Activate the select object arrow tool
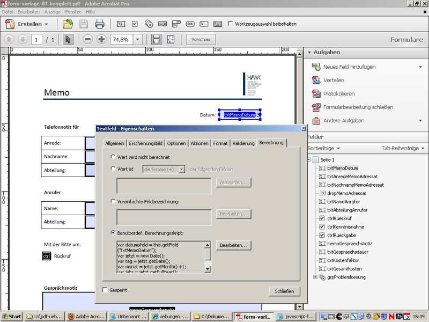429x322 pixels. tap(68, 39)
